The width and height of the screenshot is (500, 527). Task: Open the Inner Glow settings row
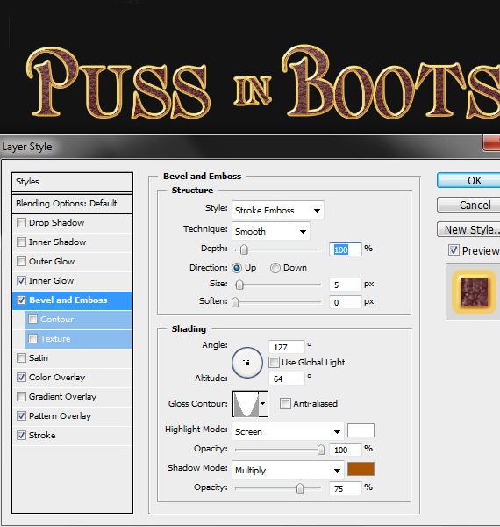tap(72, 281)
